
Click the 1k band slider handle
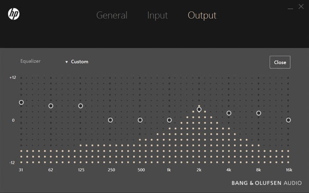click(170, 120)
